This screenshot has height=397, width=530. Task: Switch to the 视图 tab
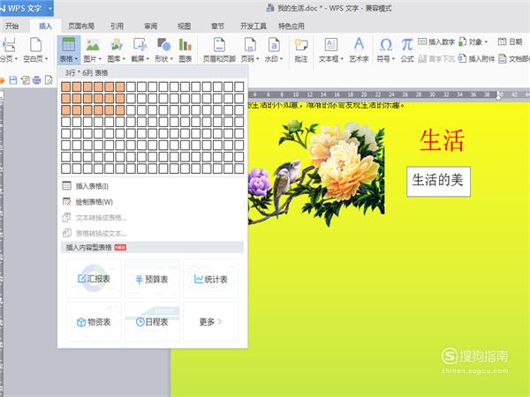185,26
